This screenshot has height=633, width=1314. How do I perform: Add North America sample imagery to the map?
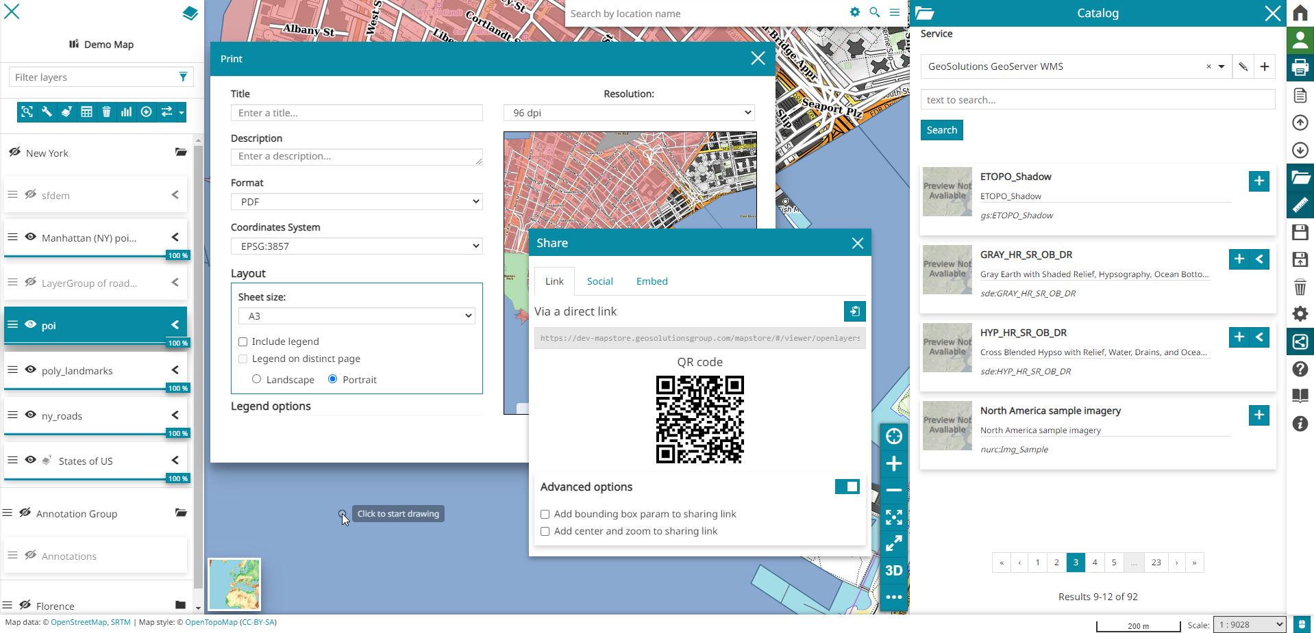[x=1259, y=415]
